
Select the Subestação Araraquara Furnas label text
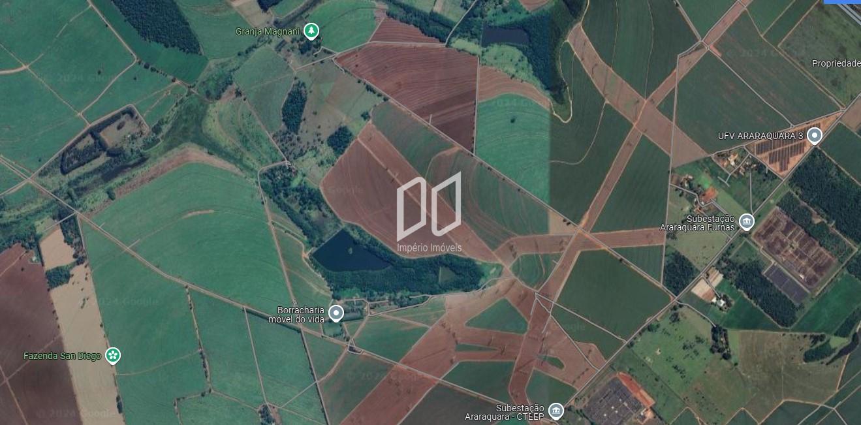(706, 223)
